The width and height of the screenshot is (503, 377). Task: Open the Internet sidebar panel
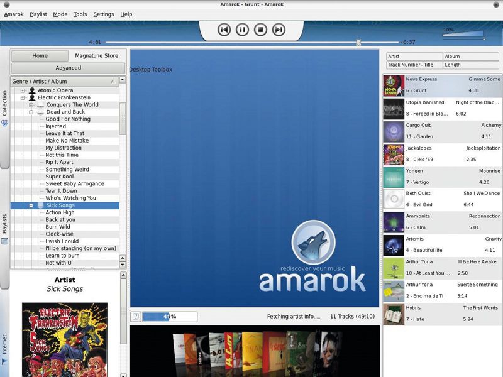coord(5,344)
